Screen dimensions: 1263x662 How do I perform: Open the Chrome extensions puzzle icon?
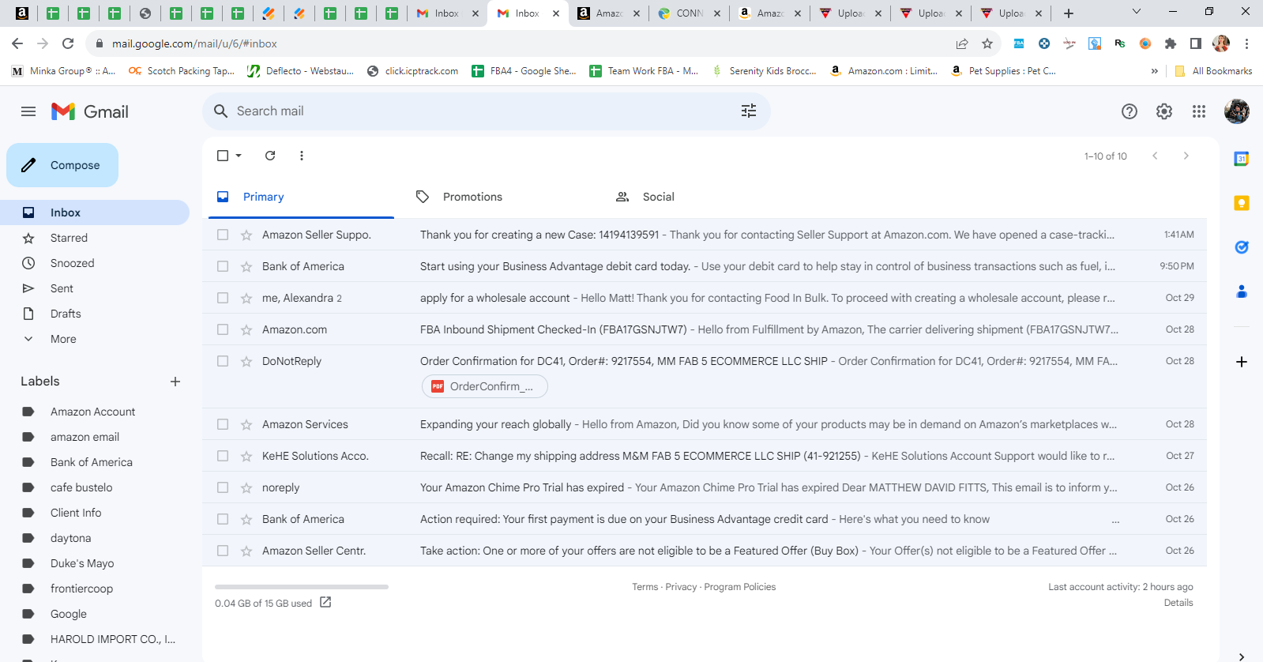pos(1171,43)
